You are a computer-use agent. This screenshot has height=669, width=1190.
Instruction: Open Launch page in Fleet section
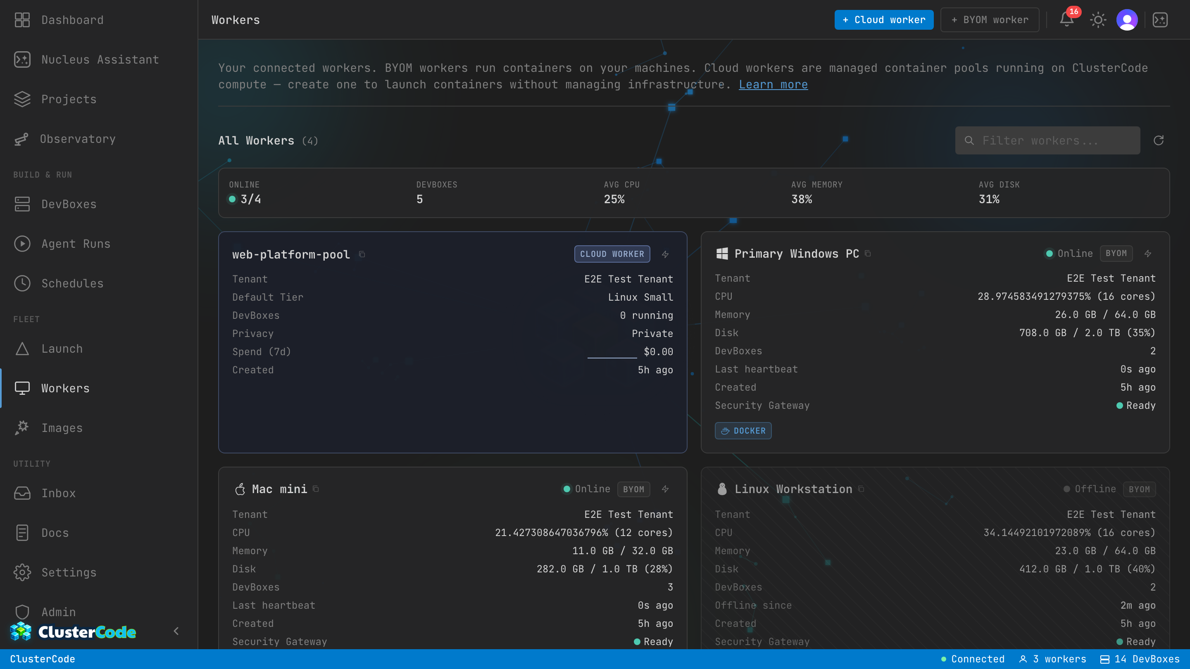pos(99,349)
